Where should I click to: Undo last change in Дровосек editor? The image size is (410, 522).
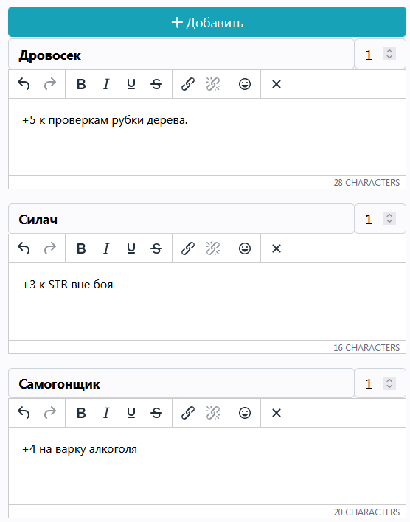(x=24, y=84)
